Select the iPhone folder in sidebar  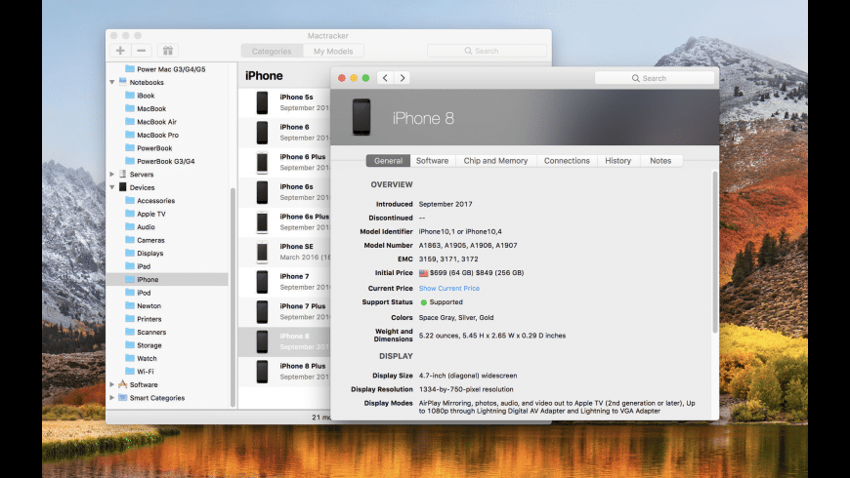pyautogui.click(x=167, y=279)
